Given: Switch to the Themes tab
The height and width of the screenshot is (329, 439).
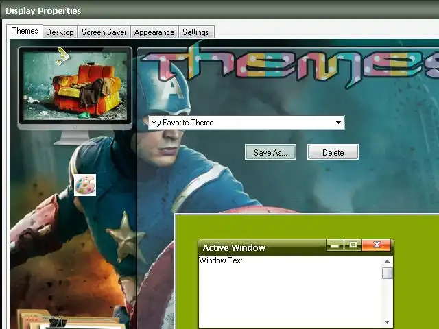Looking at the screenshot, I should point(25,31).
